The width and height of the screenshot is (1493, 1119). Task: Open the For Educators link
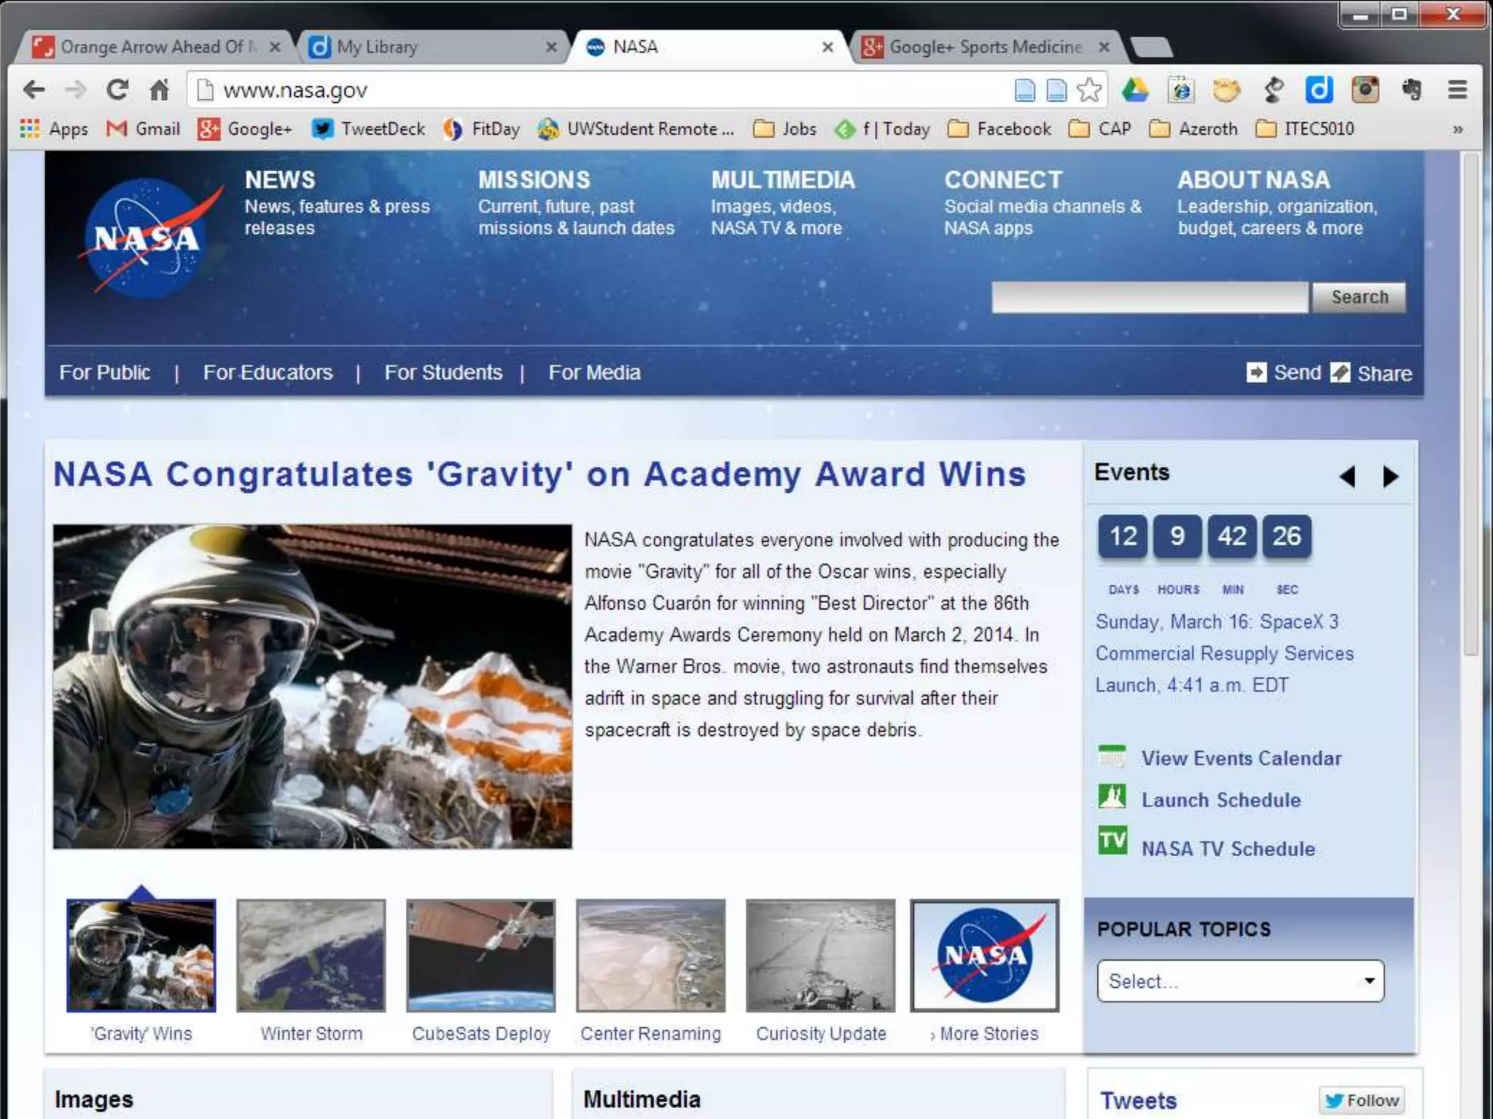pyautogui.click(x=268, y=372)
